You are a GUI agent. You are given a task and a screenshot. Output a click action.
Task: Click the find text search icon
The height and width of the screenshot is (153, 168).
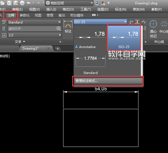pos(59,29)
